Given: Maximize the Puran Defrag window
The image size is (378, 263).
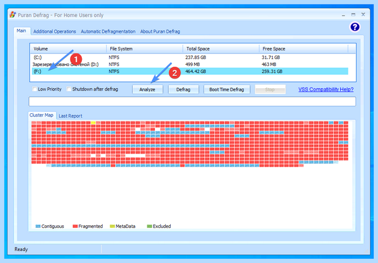Looking at the screenshot, I should pyautogui.click(x=353, y=15).
